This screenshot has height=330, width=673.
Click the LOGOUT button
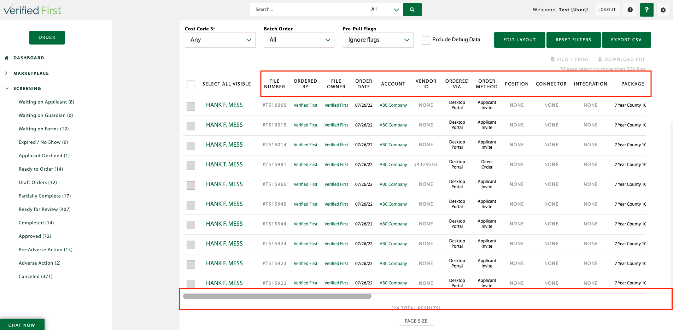607,10
